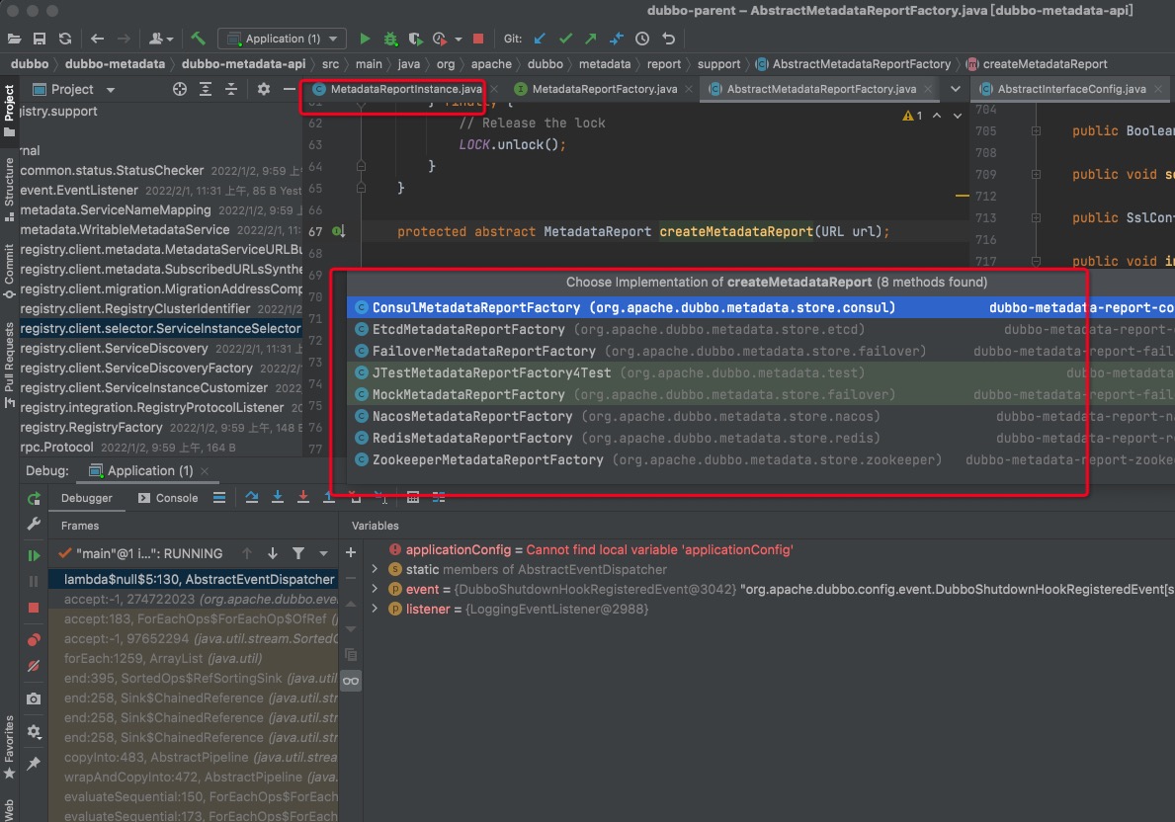Screen dimensions: 1175x822
Task: Click dubbo-metadata-api breadcrumb
Action: click(x=243, y=63)
